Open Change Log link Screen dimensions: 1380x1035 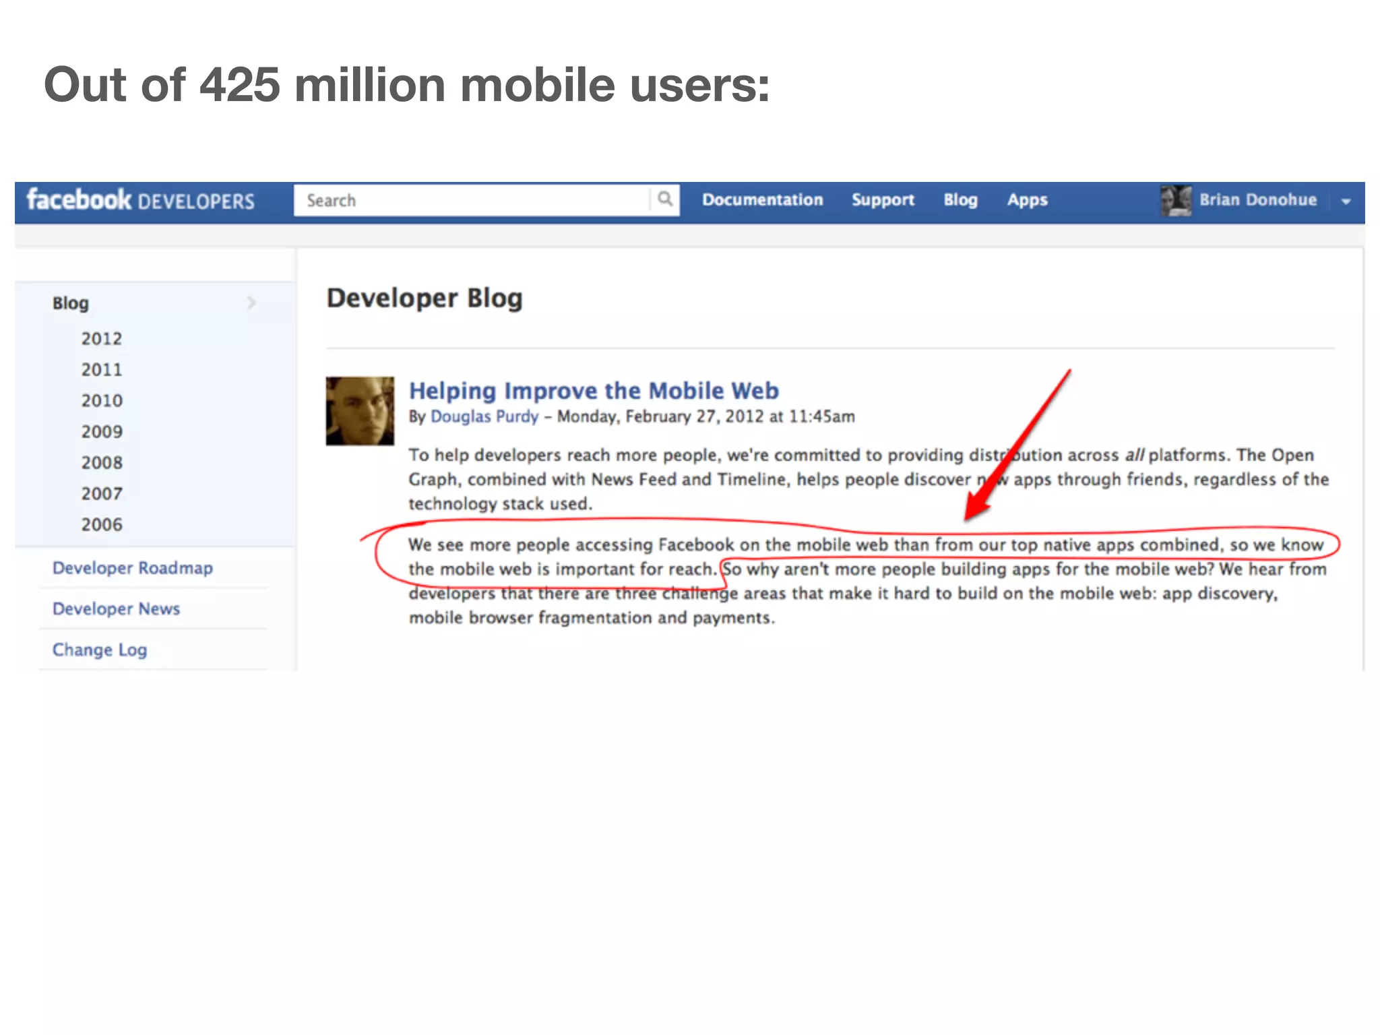(100, 650)
